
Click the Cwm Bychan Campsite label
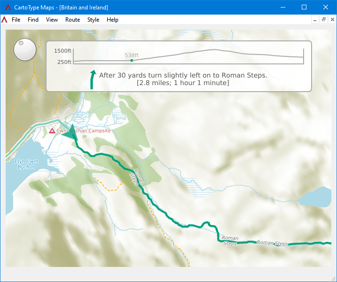(x=84, y=131)
